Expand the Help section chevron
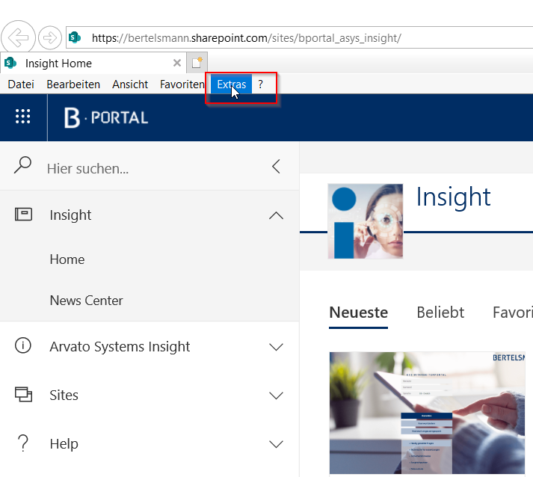 (276, 444)
